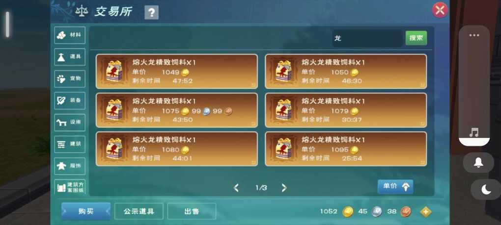The height and width of the screenshot is (225, 501).
Task: Open the 宠物 pets category
Action: tap(70, 79)
